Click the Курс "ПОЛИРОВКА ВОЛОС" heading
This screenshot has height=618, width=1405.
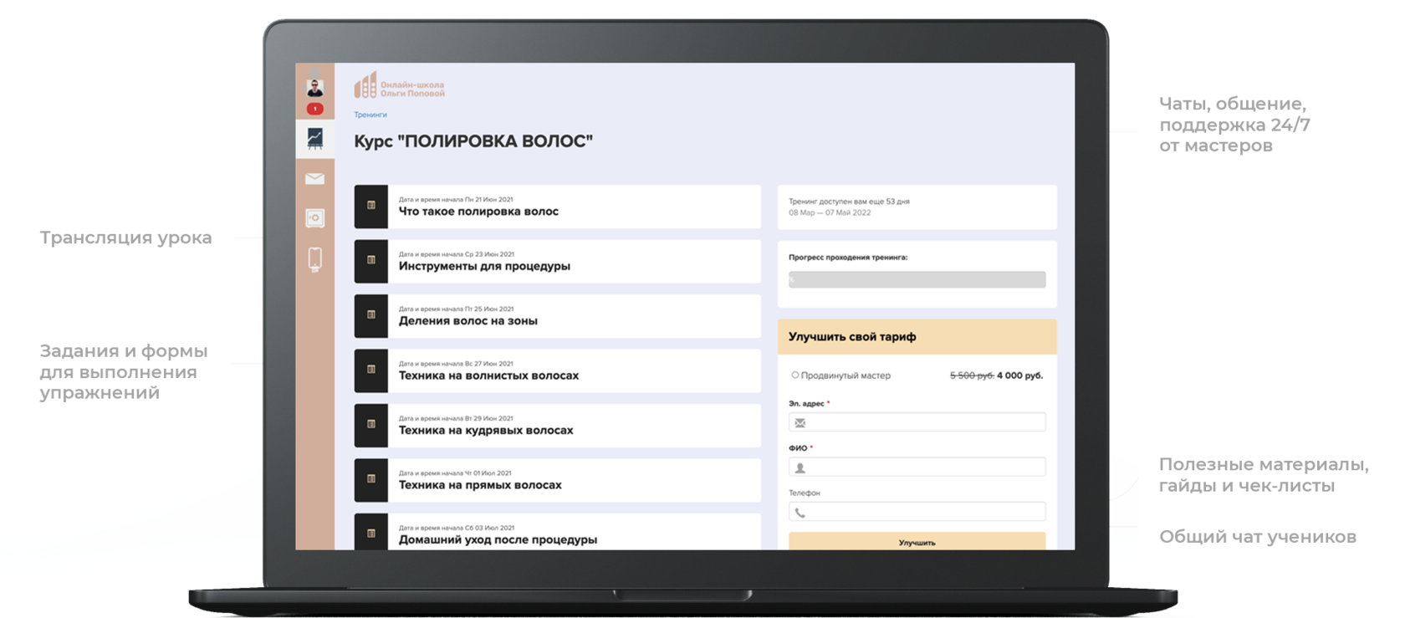point(473,141)
